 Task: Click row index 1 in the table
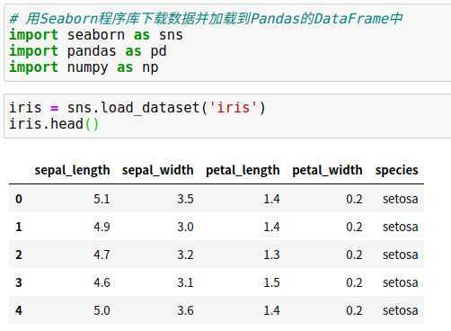[x=19, y=227]
